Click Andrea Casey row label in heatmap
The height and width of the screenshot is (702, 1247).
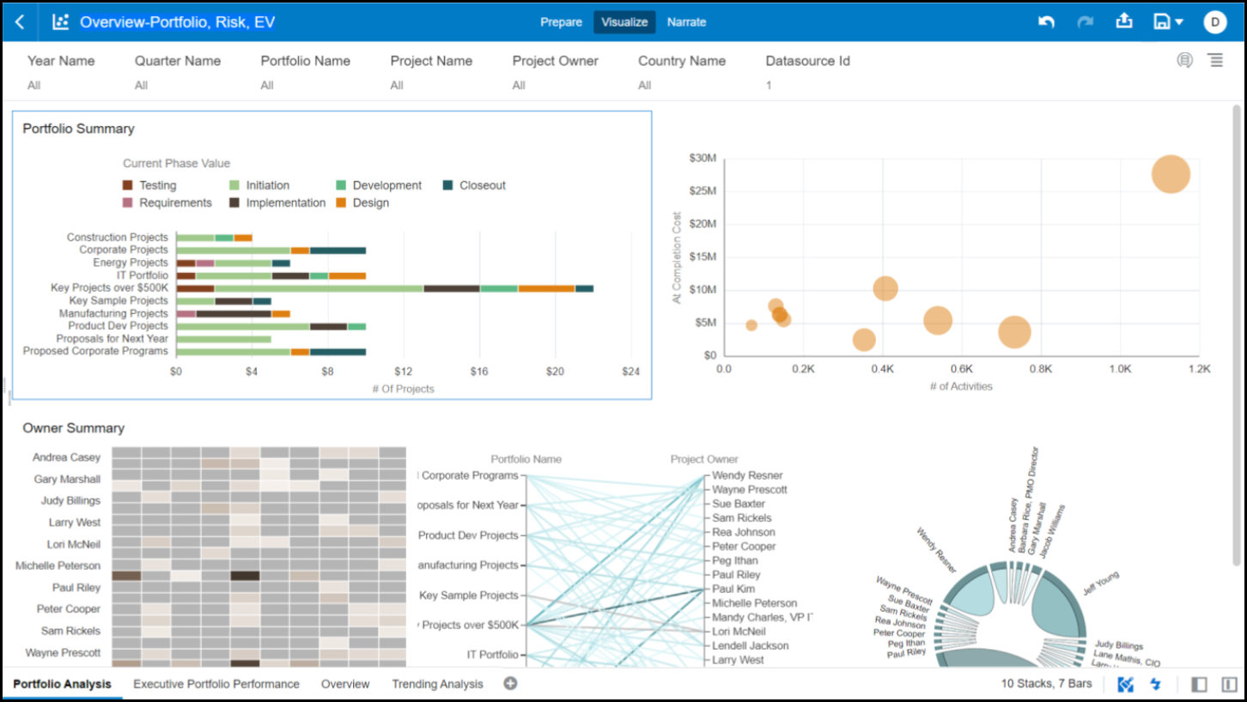pyautogui.click(x=67, y=457)
